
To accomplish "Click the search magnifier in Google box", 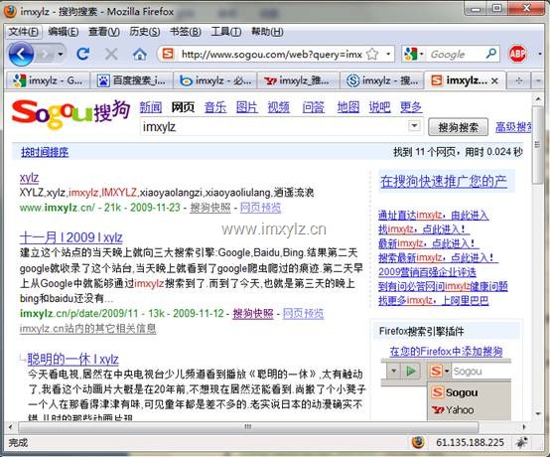I will click(491, 54).
